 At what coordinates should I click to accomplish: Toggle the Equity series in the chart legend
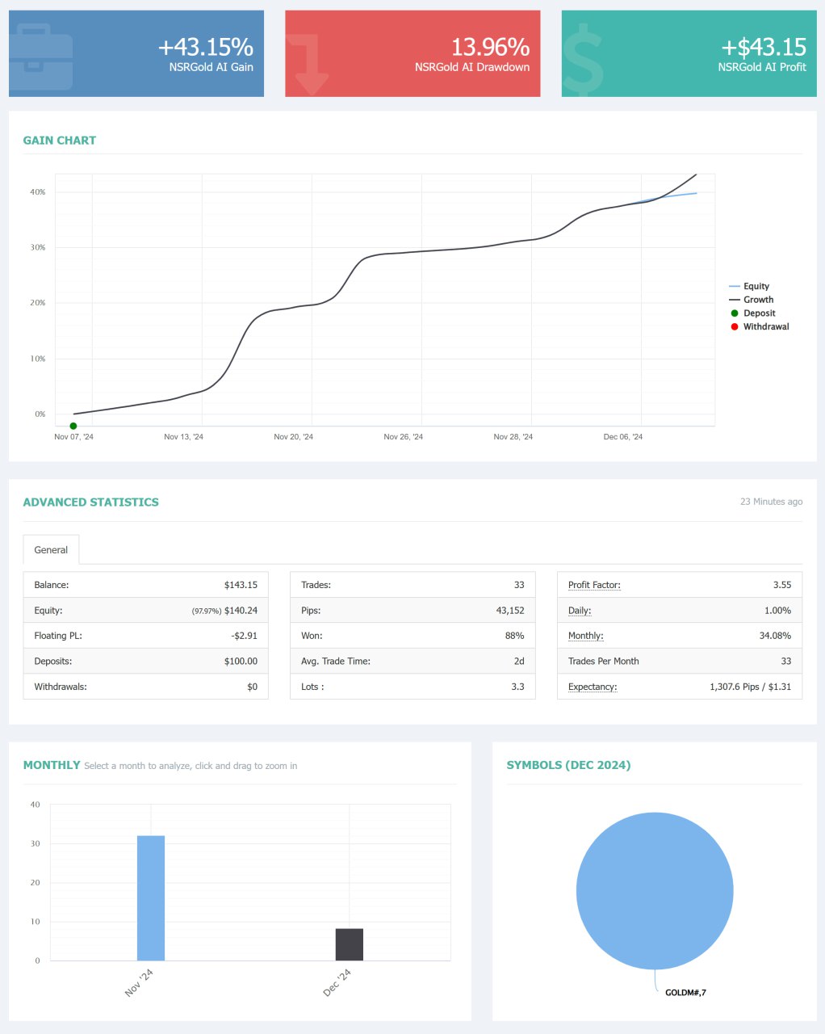(x=756, y=286)
